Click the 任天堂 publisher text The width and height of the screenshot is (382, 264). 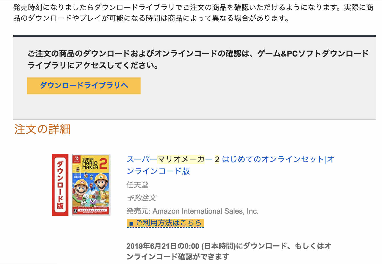click(137, 185)
